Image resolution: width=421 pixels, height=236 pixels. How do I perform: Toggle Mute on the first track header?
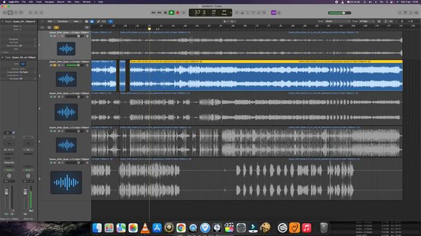click(x=51, y=36)
